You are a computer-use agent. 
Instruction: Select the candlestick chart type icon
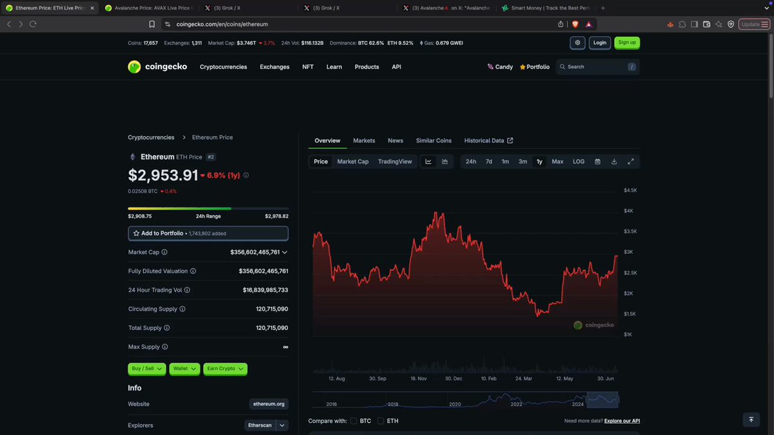click(445, 161)
